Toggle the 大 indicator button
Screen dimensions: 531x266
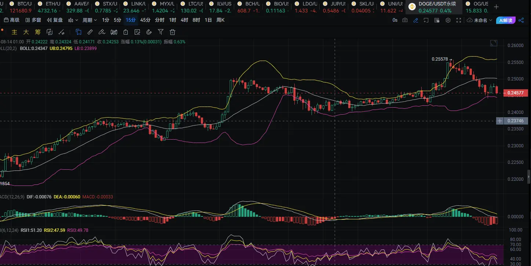click(x=26, y=32)
